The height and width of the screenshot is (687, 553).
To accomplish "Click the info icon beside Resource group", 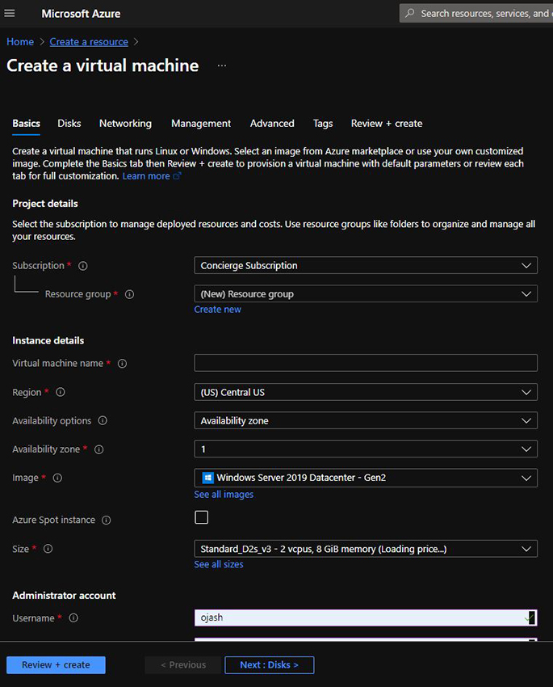I will (x=129, y=294).
